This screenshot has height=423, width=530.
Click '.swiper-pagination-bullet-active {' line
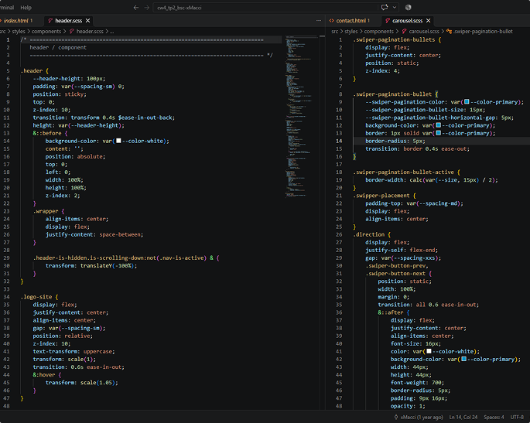tap(407, 172)
